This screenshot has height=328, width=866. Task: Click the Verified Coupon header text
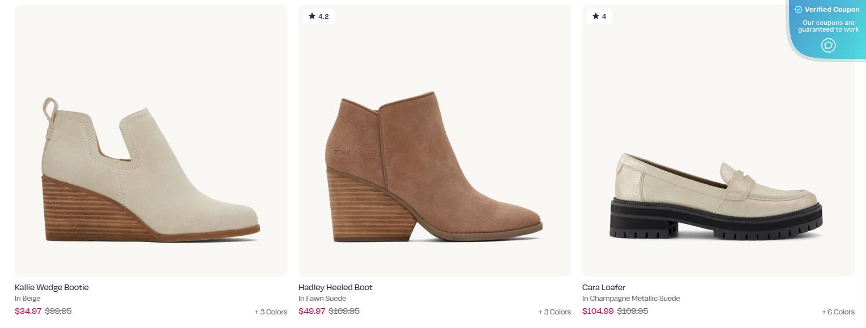(832, 10)
